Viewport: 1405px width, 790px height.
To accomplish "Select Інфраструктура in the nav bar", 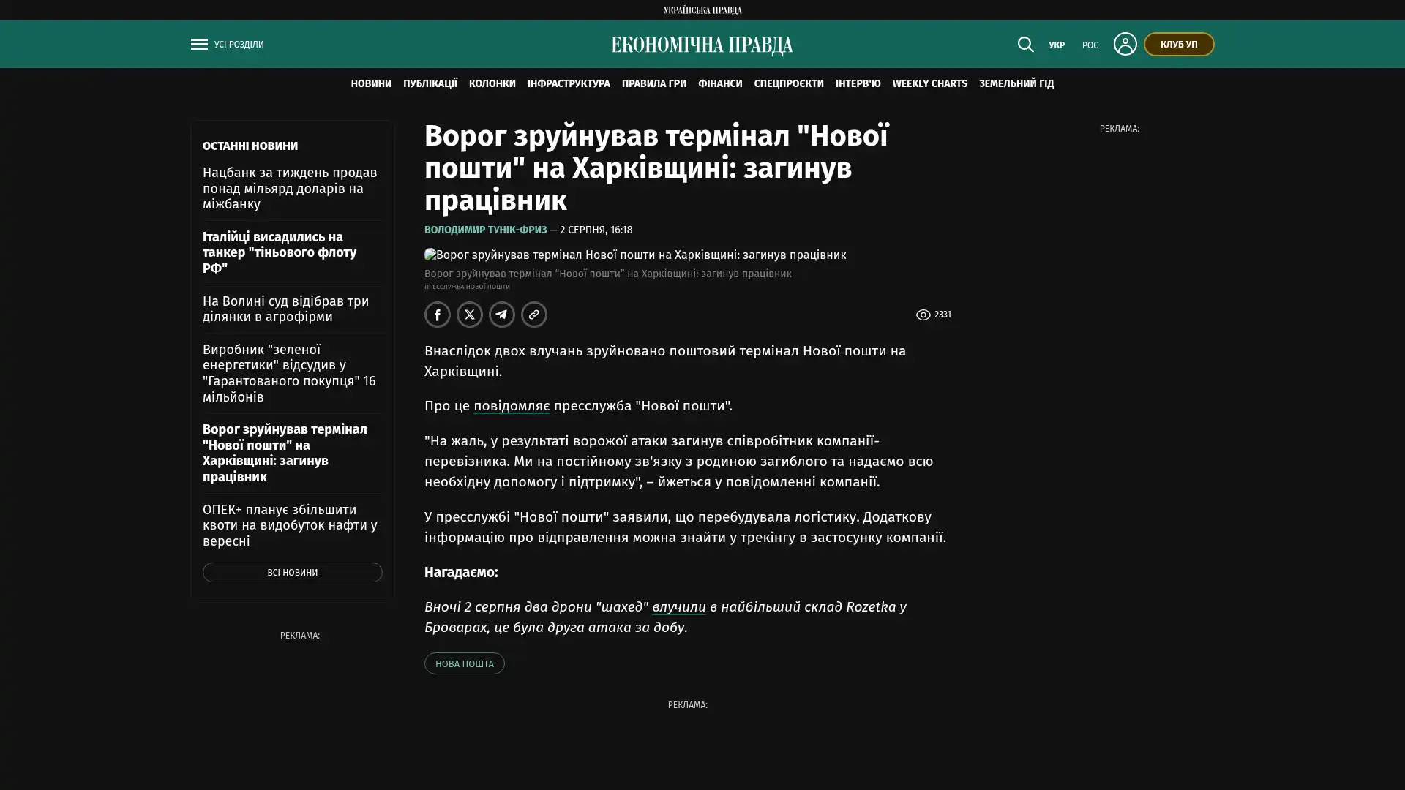I will coord(569,84).
